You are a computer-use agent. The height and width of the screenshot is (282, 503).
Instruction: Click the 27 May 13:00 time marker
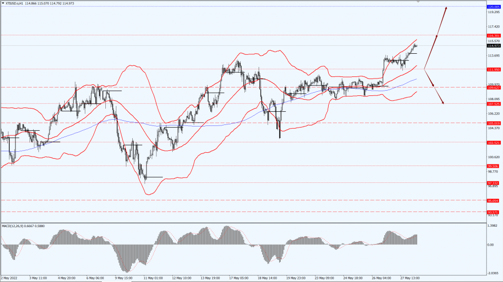410,278
